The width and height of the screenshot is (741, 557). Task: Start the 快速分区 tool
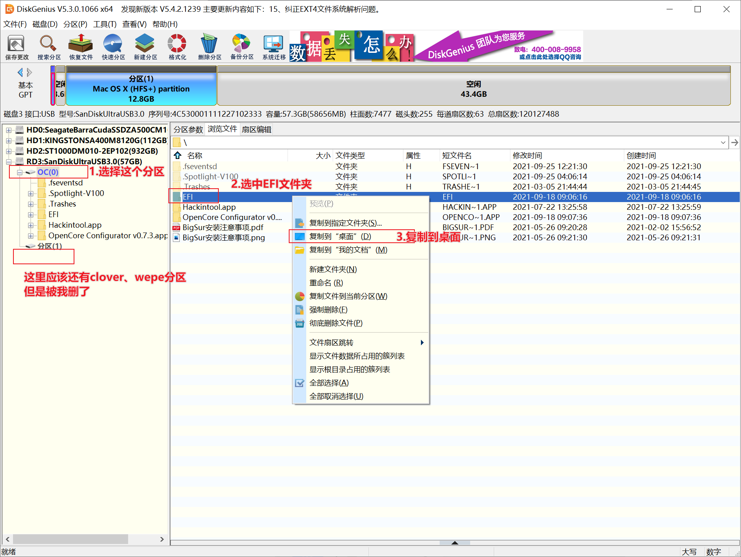point(113,47)
